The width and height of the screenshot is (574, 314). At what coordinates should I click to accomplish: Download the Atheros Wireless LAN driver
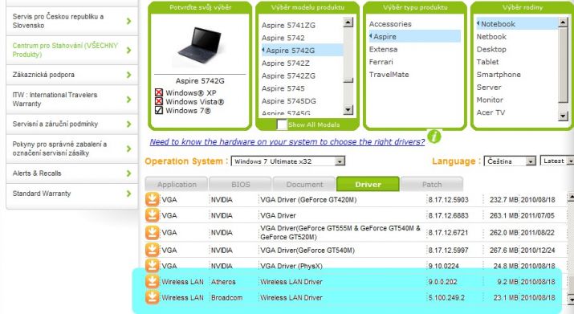[x=153, y=281]
